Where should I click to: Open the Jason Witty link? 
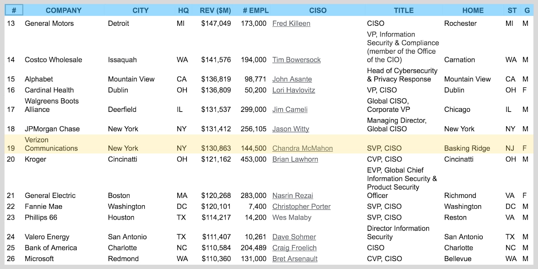pos(291,129)
